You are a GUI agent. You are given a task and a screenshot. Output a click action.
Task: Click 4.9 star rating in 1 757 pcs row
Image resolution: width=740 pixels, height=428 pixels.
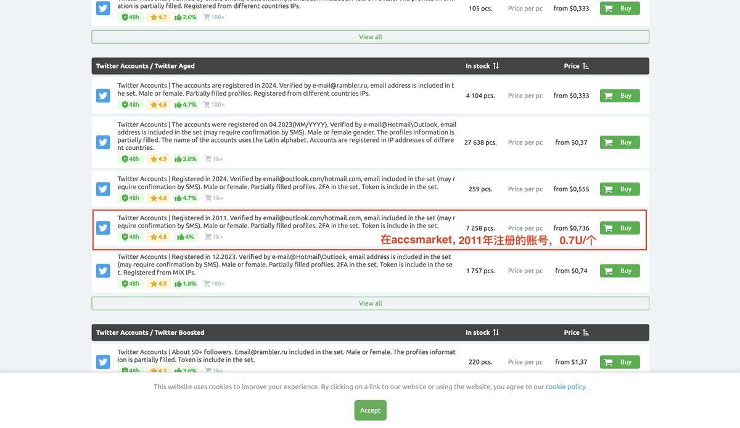coord(158,284)
